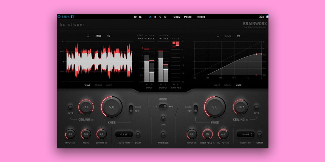The width and height of the screenshot is (325, 162).
Task: Click the SIDE channel power icon
Action: [x=238, y=36]
